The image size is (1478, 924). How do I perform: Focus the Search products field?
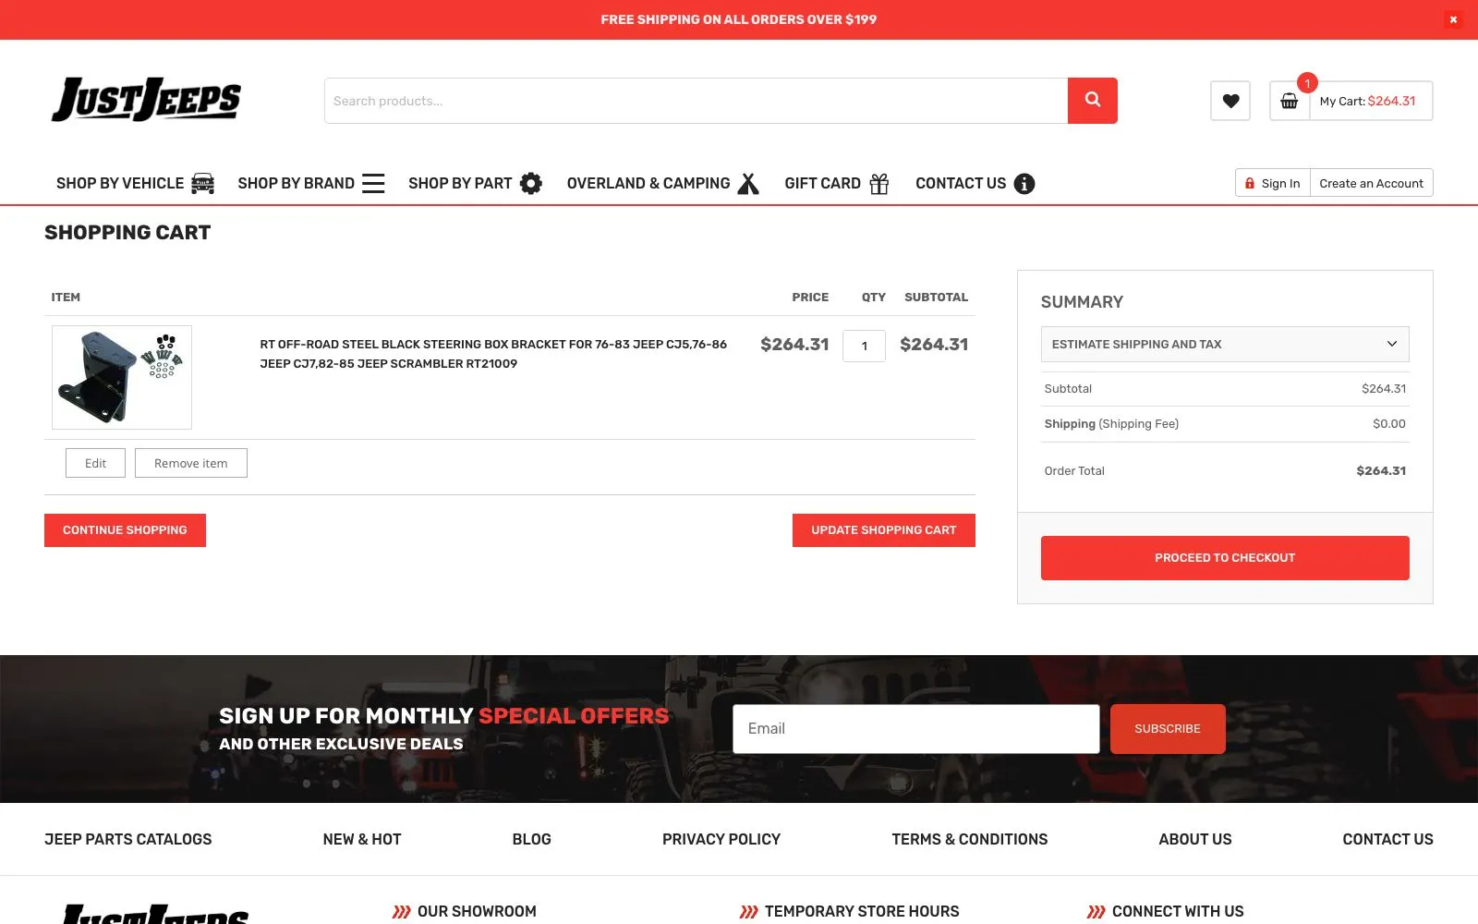pos(697,101)
